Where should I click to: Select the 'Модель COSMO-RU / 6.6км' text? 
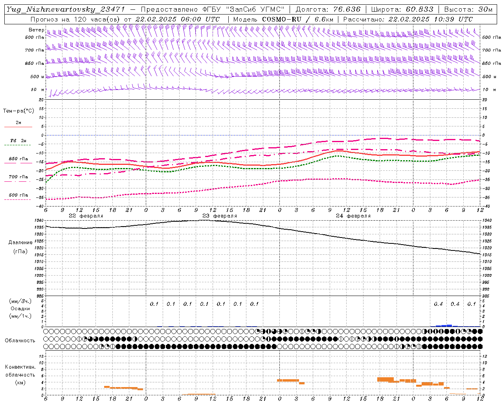point(283,19)
